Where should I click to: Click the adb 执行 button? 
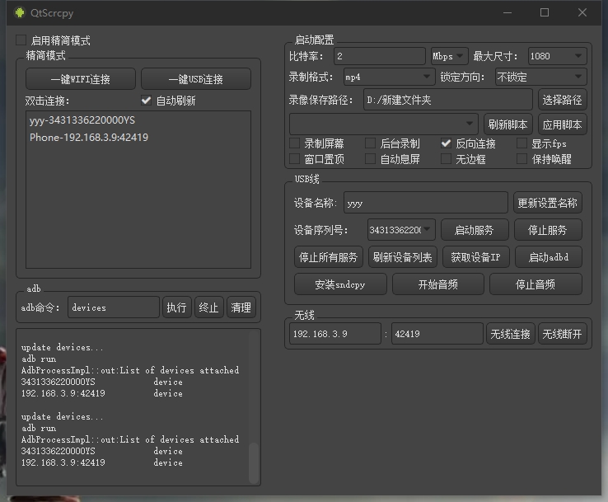point(176,307)
